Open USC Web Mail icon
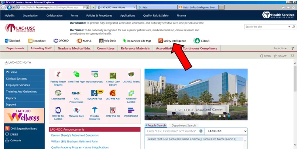 [x=113, y=93]
